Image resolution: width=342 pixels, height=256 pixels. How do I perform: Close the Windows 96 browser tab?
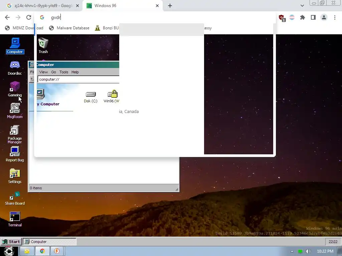[x=157, y=6]
